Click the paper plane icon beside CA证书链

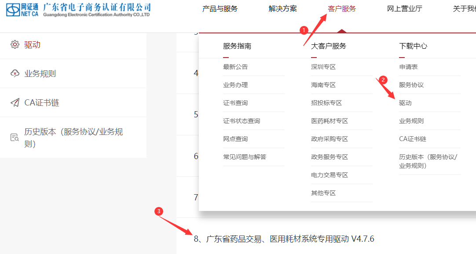(x=15, y=102)
